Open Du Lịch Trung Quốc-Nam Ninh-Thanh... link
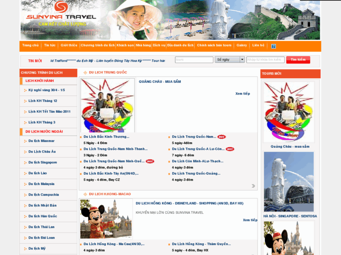341x255 pixels. click(115, 149)
